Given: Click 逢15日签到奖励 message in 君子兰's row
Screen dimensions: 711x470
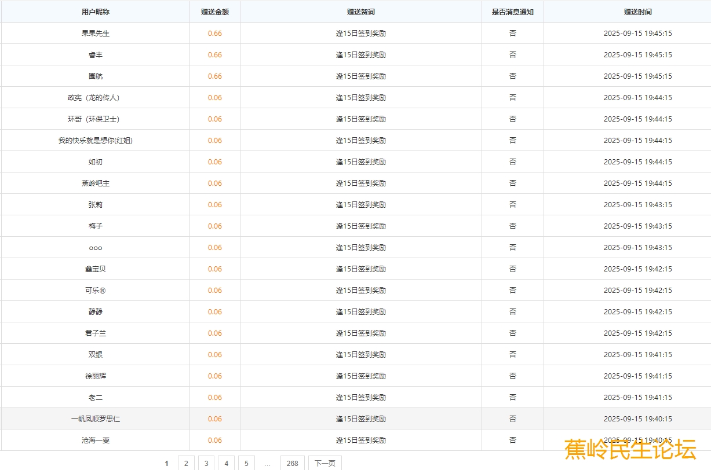Looking at the screenshot, I should [360, 333].
